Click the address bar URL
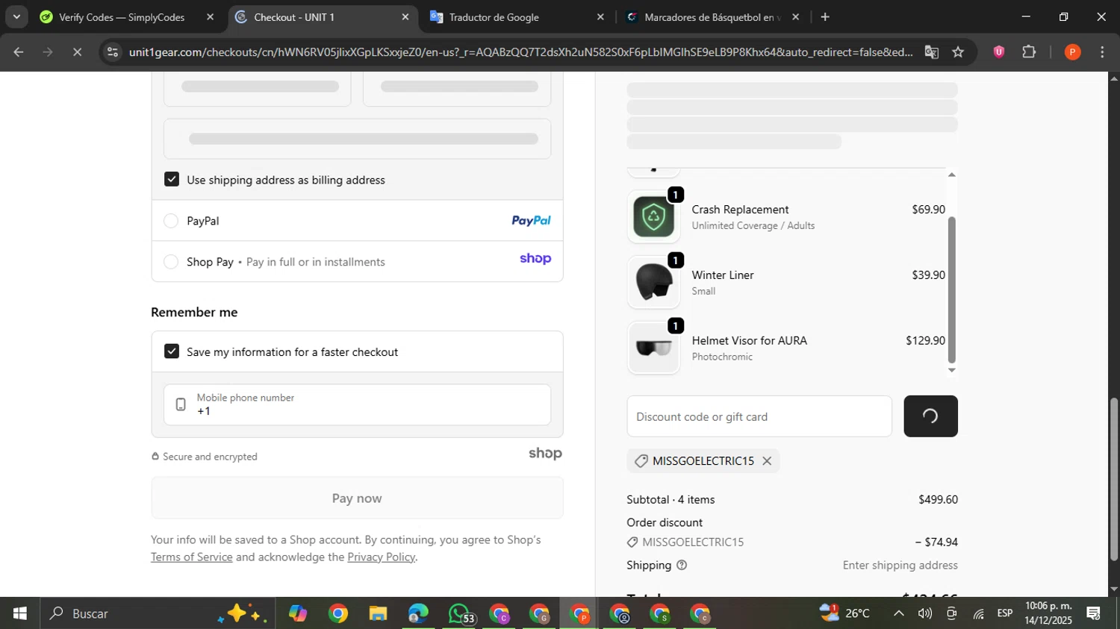 click(x=520, y=52)
